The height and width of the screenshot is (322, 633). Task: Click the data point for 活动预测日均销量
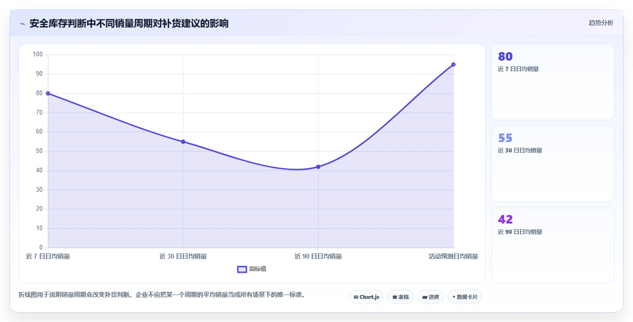pos(453,64)
